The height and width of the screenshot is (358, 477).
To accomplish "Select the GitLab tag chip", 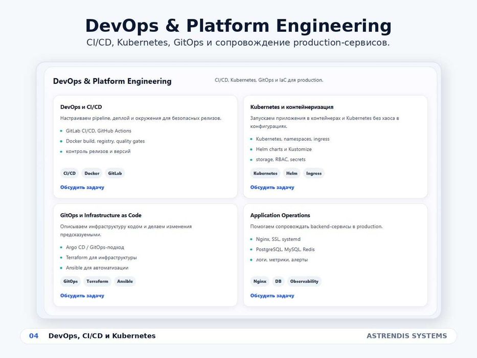I will pos(115,173).
